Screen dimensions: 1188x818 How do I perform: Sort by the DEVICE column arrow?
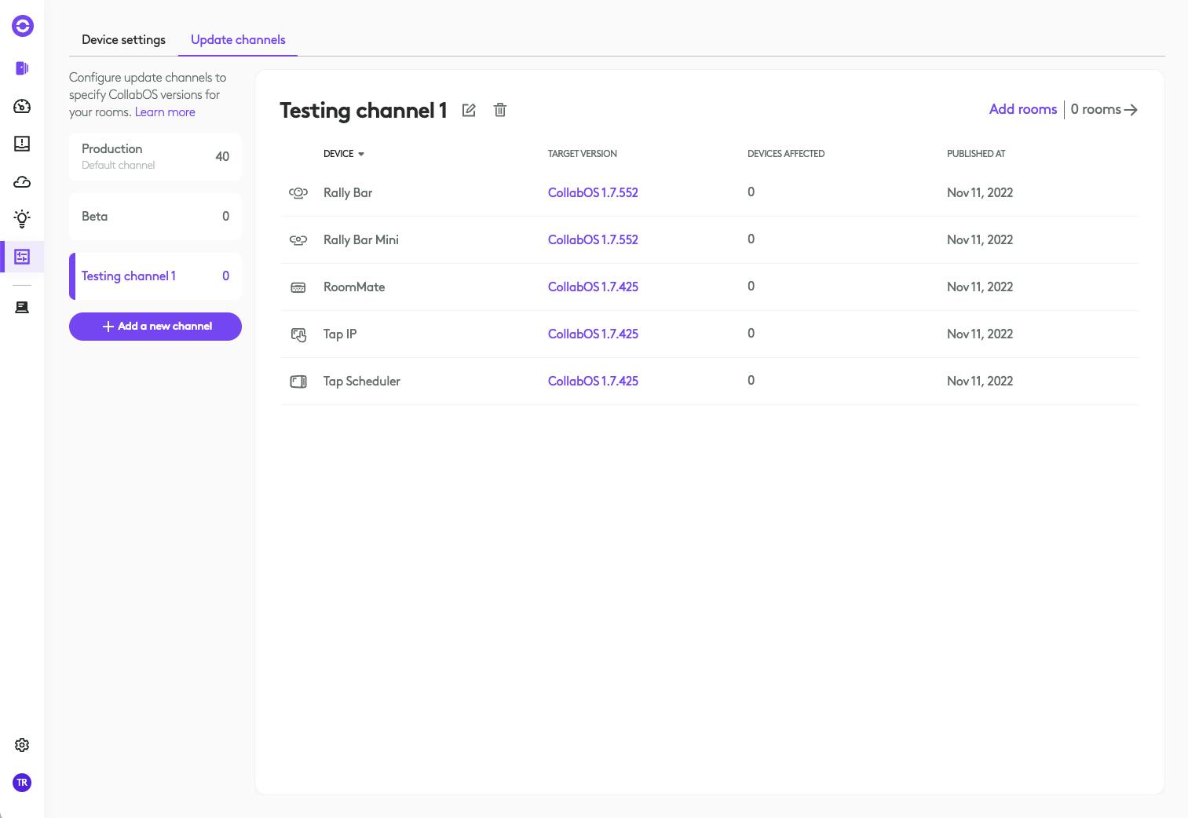[361, 154]
